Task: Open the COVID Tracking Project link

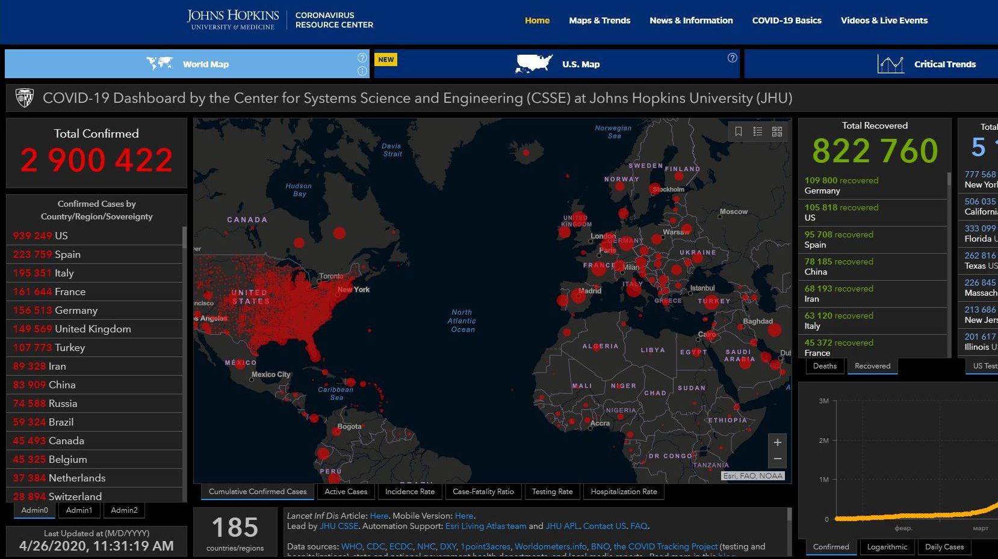Action: 666,546
